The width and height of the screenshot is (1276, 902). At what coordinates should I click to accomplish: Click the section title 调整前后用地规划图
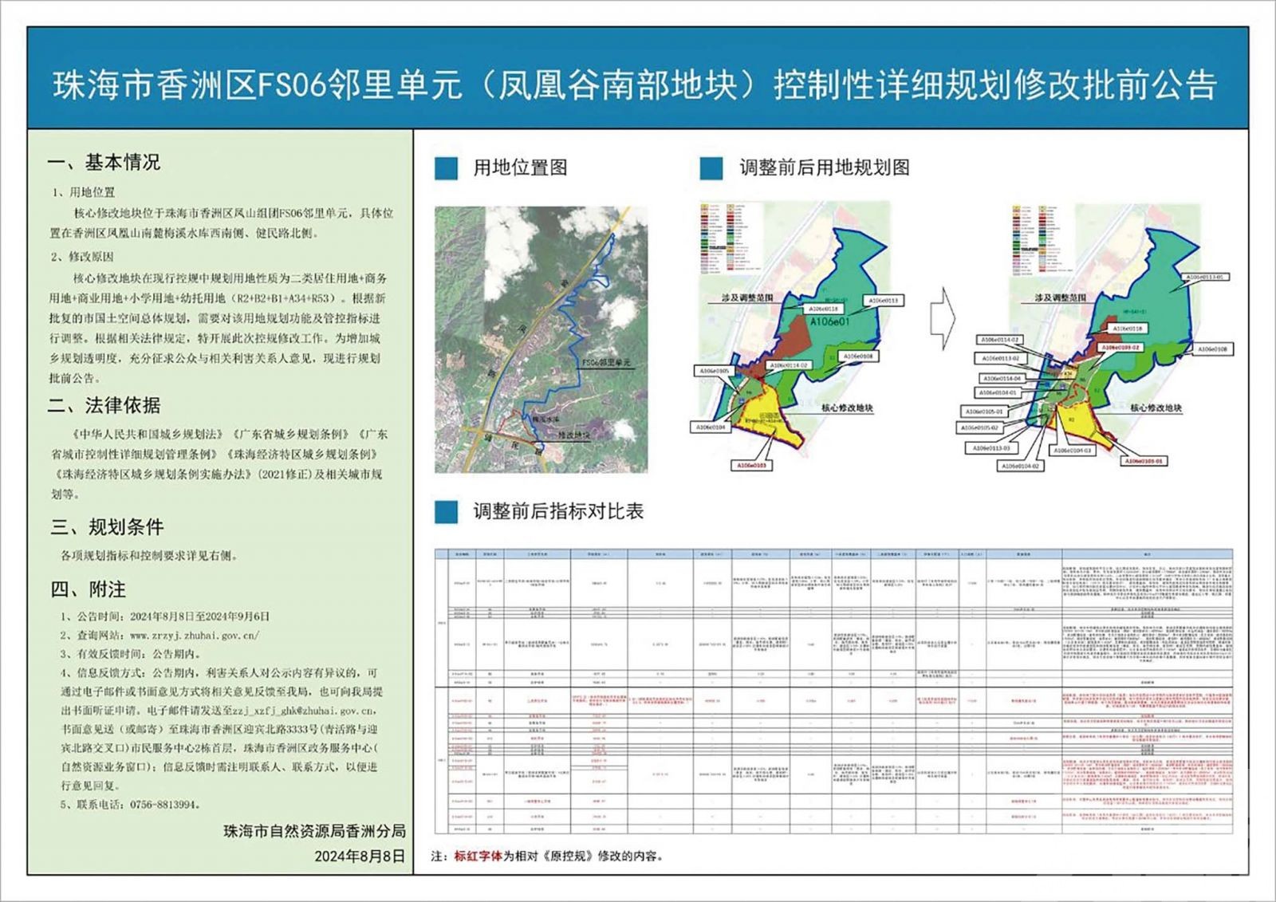[x=825, y=168]
